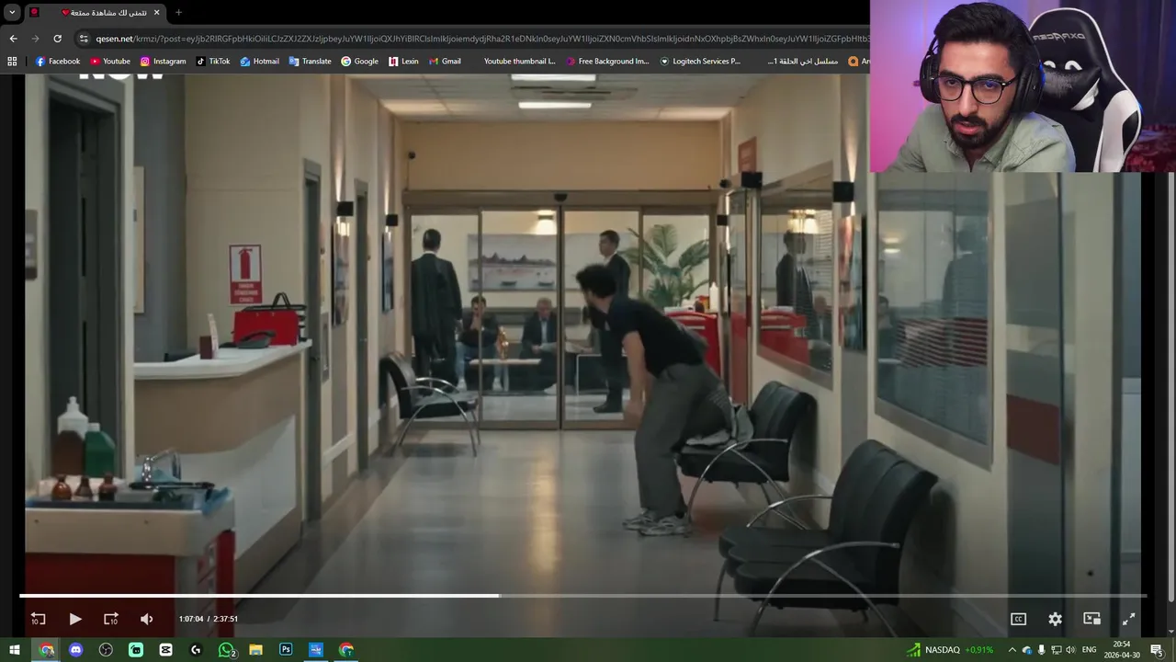Open the browser tab search dropdown
Viewport: 1176px width, 662px height.
[12, 12]
